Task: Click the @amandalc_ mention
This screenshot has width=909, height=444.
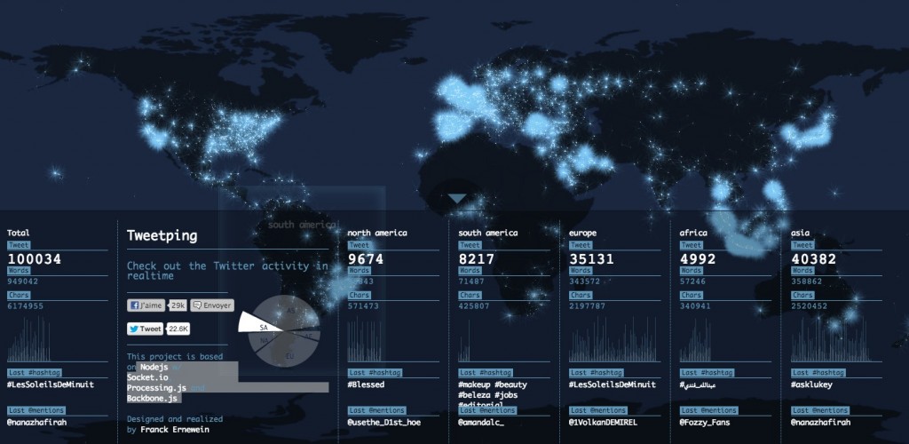Action: pos(480,423)
